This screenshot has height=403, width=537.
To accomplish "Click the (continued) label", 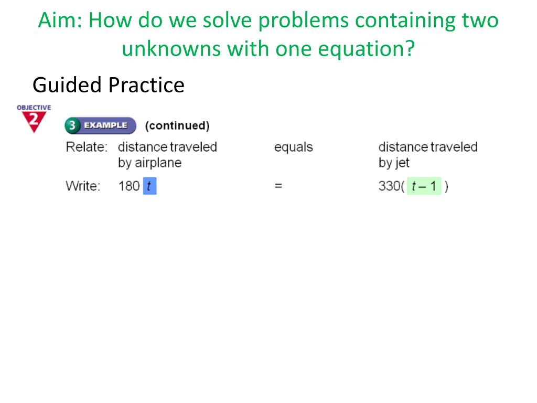I will [177, 126].
